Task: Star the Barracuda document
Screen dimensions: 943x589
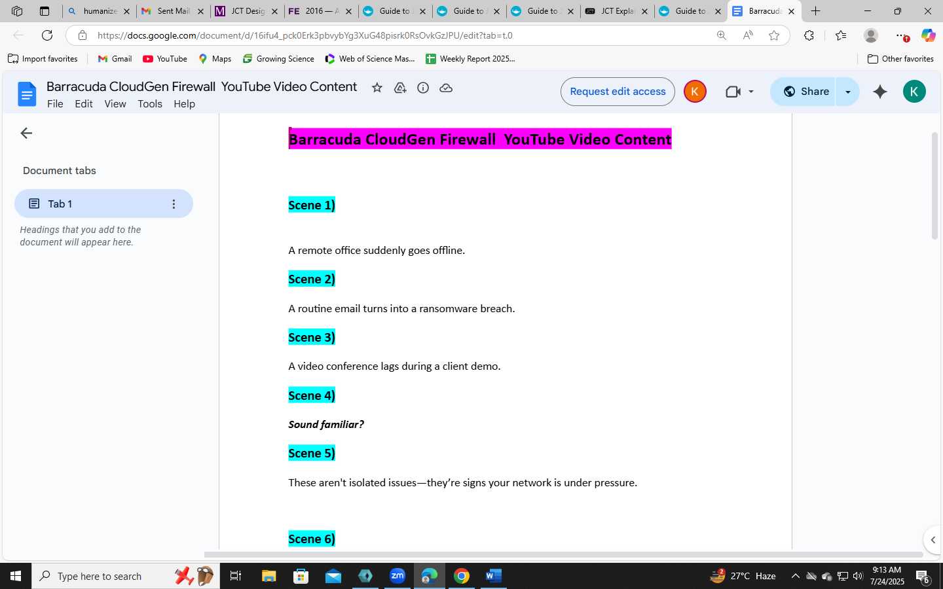Action: click(377, 88)
